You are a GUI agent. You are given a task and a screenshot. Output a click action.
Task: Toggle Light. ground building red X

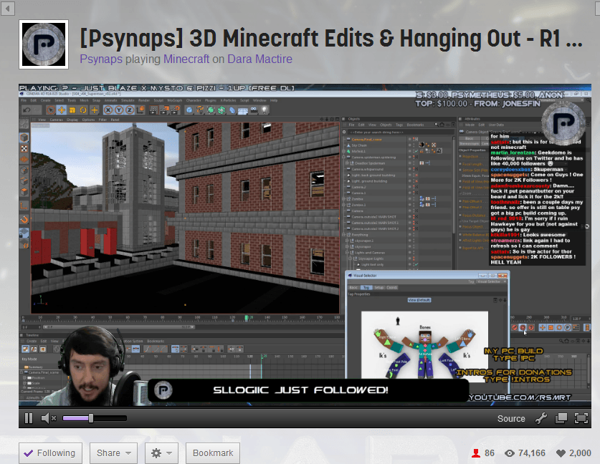pos(416,181)
